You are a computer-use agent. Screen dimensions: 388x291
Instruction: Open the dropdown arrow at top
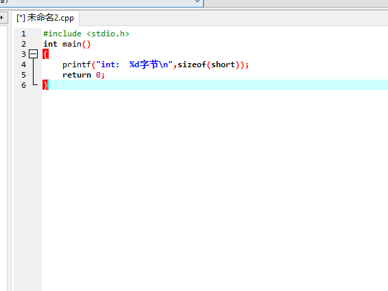coord(197,1)
